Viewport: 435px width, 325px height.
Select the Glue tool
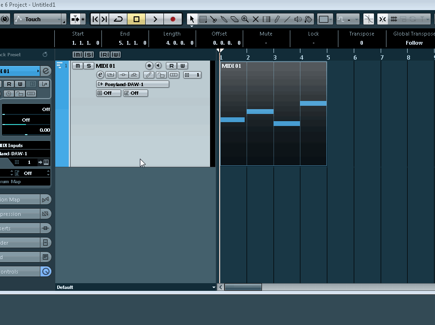pos(224,19)
